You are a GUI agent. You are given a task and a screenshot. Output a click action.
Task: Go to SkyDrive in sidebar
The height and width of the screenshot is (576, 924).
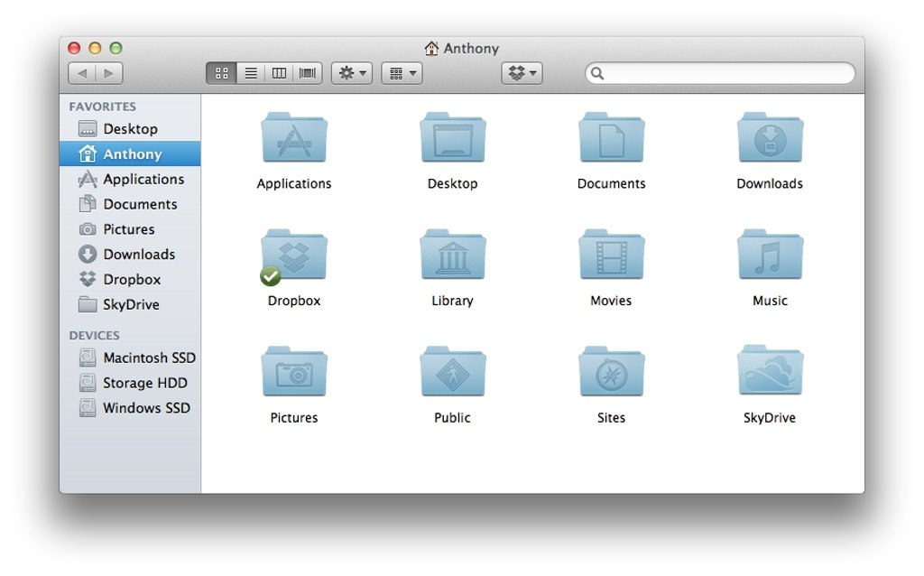[130, 305]
